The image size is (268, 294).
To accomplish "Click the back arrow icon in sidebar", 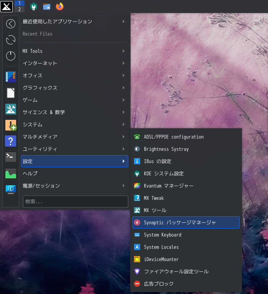I will point(11,24).
